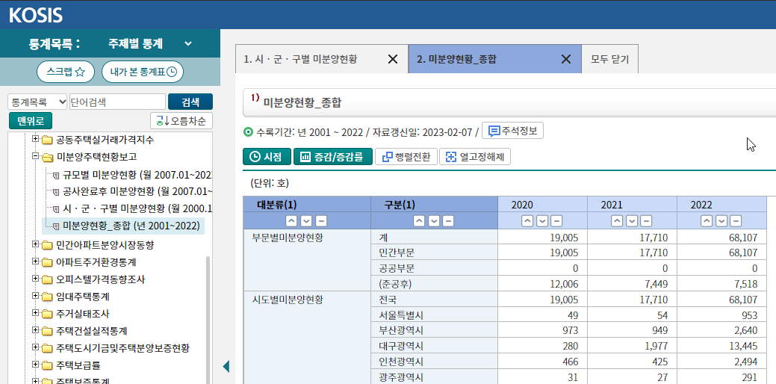This screenshot has height=384, width=776.
Task: Click the 모두 닫기 tab button
Action: (x=609, y=59)
